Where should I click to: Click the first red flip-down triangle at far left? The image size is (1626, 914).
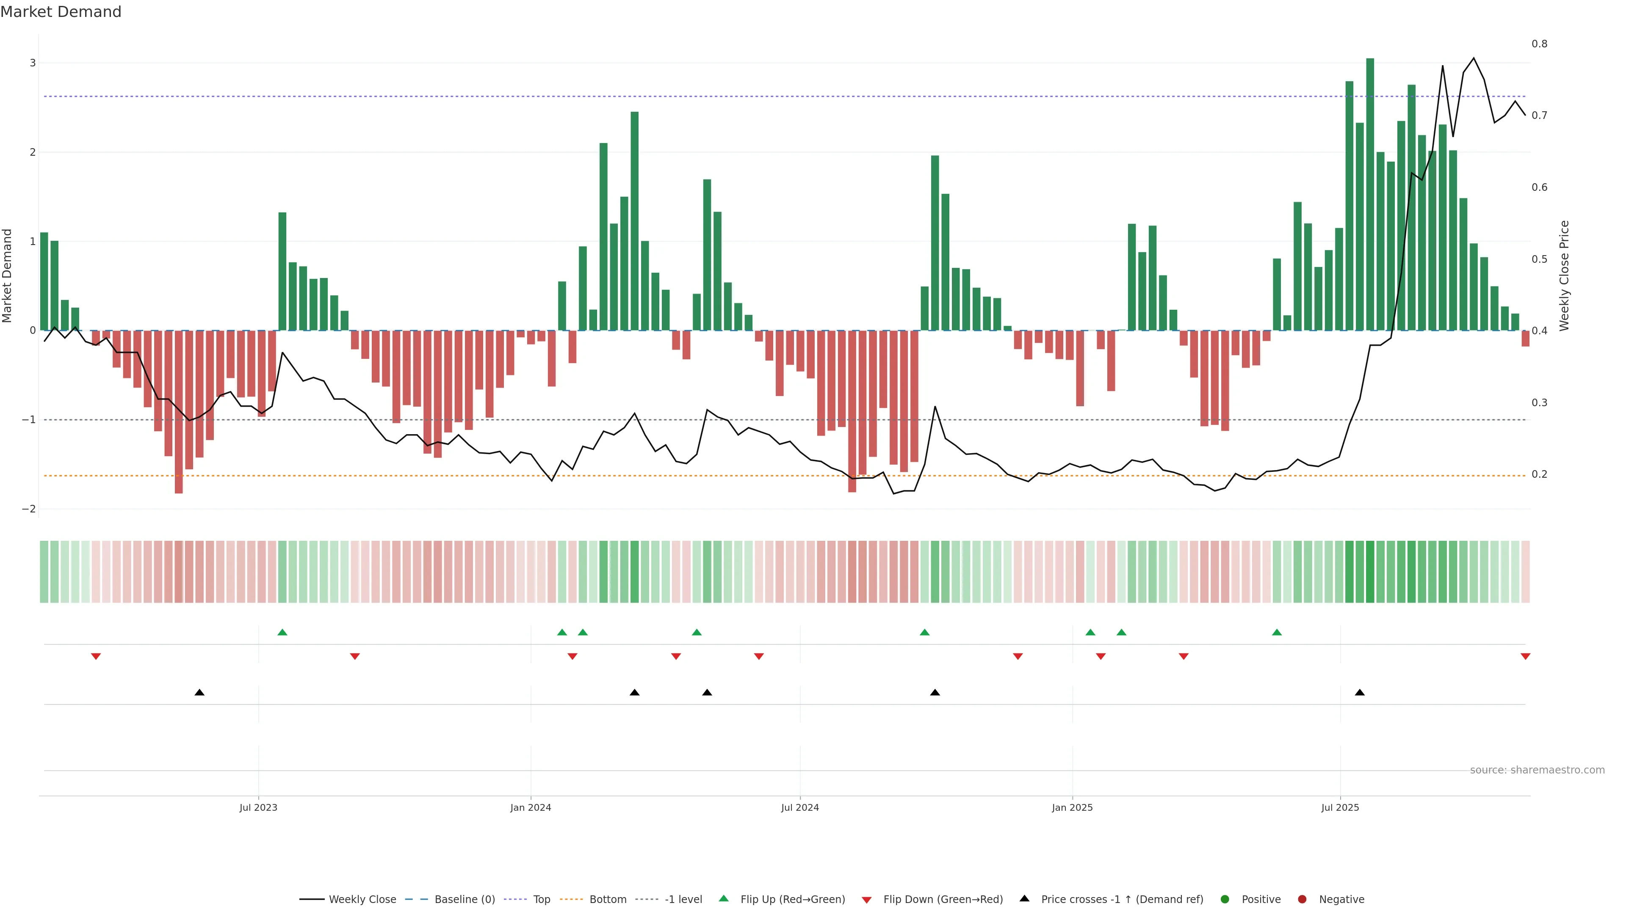click(x=96, y=657)
